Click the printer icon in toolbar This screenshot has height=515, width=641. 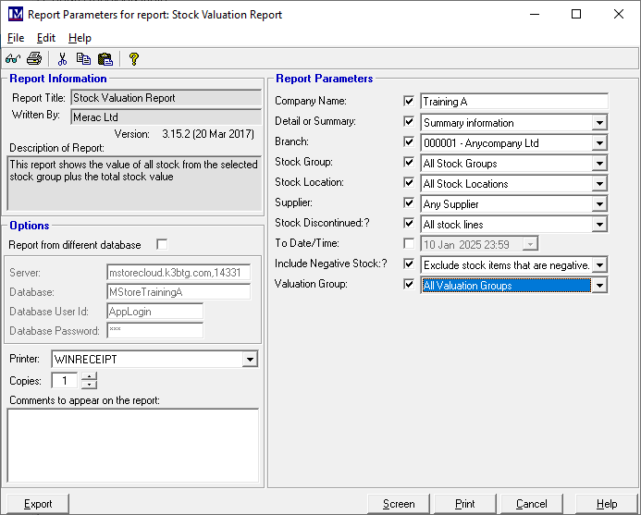[34, 59]
